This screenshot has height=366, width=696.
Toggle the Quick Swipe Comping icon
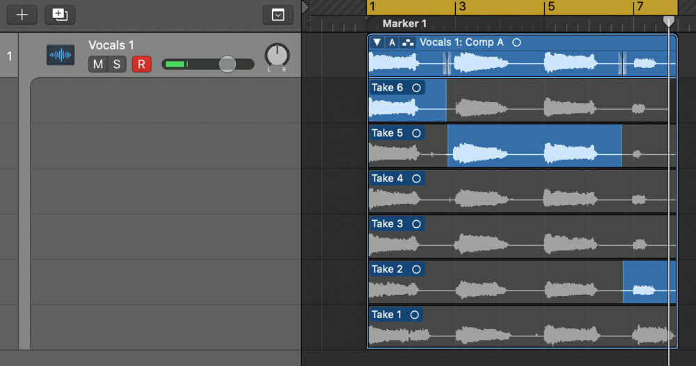(x=408, y=42)
